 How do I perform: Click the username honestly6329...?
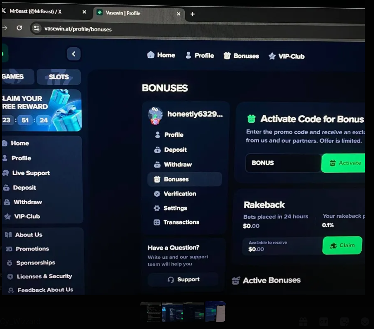tap(195, 114)
